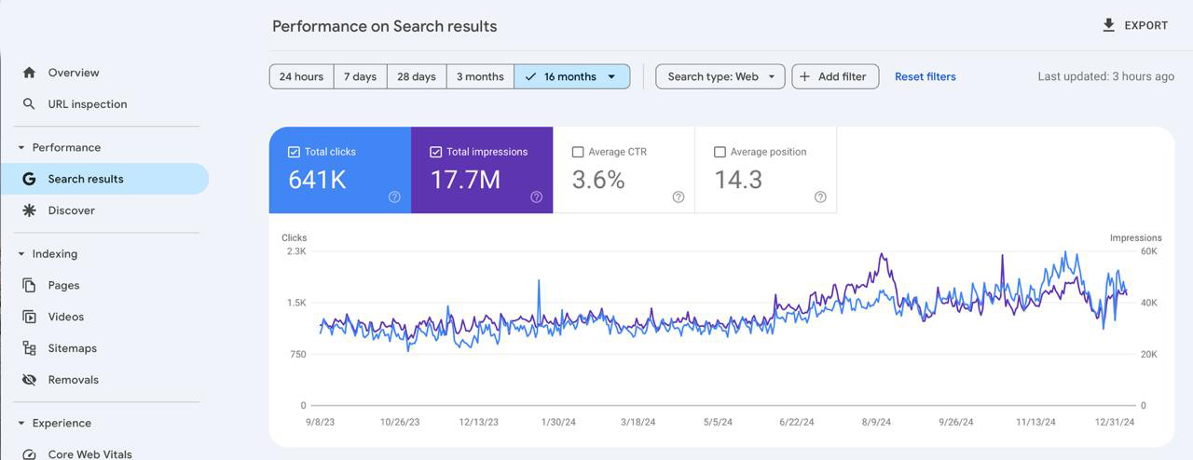Uncheck the Total clicks checkbox

294,152
